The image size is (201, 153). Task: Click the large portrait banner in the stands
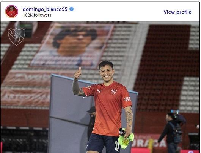[72, 46]
